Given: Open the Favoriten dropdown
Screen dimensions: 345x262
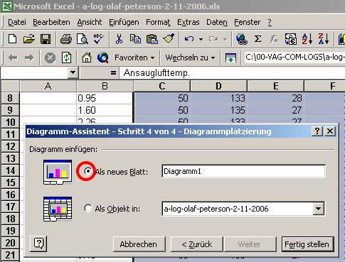Looking at the screenshot, I should (134, 58).
